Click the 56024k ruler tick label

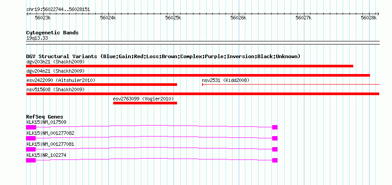click(x=108, y=18)
